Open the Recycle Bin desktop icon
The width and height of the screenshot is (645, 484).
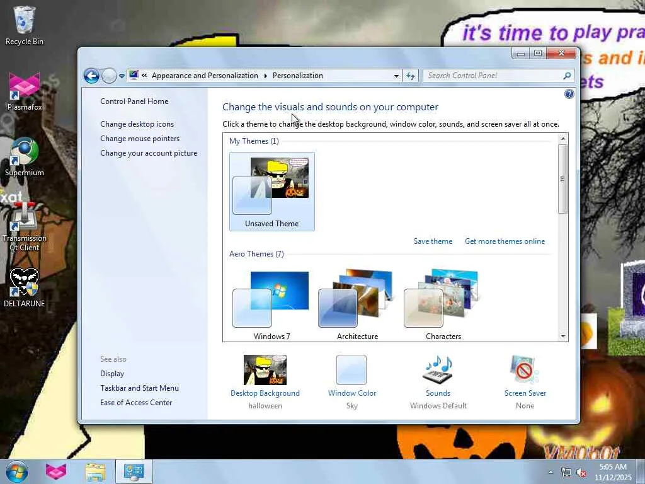pos(25,25)
